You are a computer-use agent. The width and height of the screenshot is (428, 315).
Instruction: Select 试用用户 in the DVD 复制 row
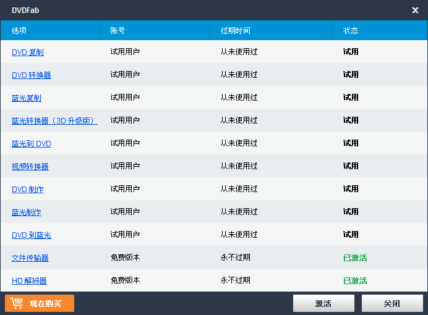pos(125,51)
